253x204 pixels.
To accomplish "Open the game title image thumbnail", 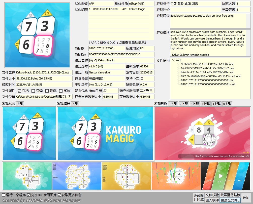I will (x=29, y=133).
